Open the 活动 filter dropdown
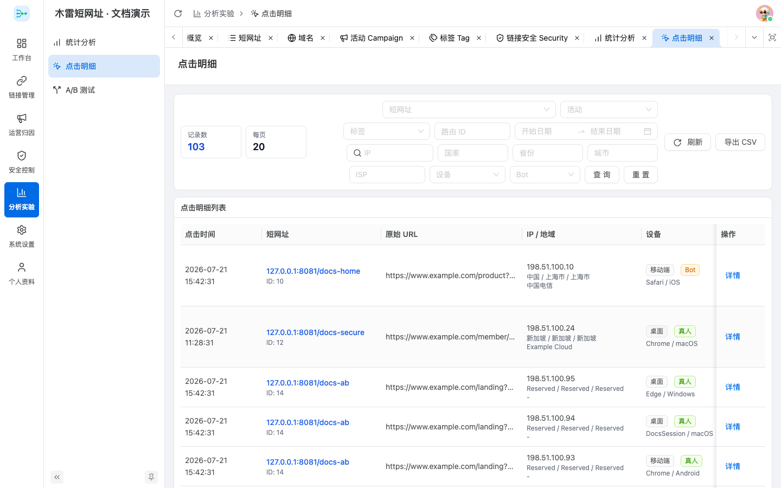 point(609,110)
